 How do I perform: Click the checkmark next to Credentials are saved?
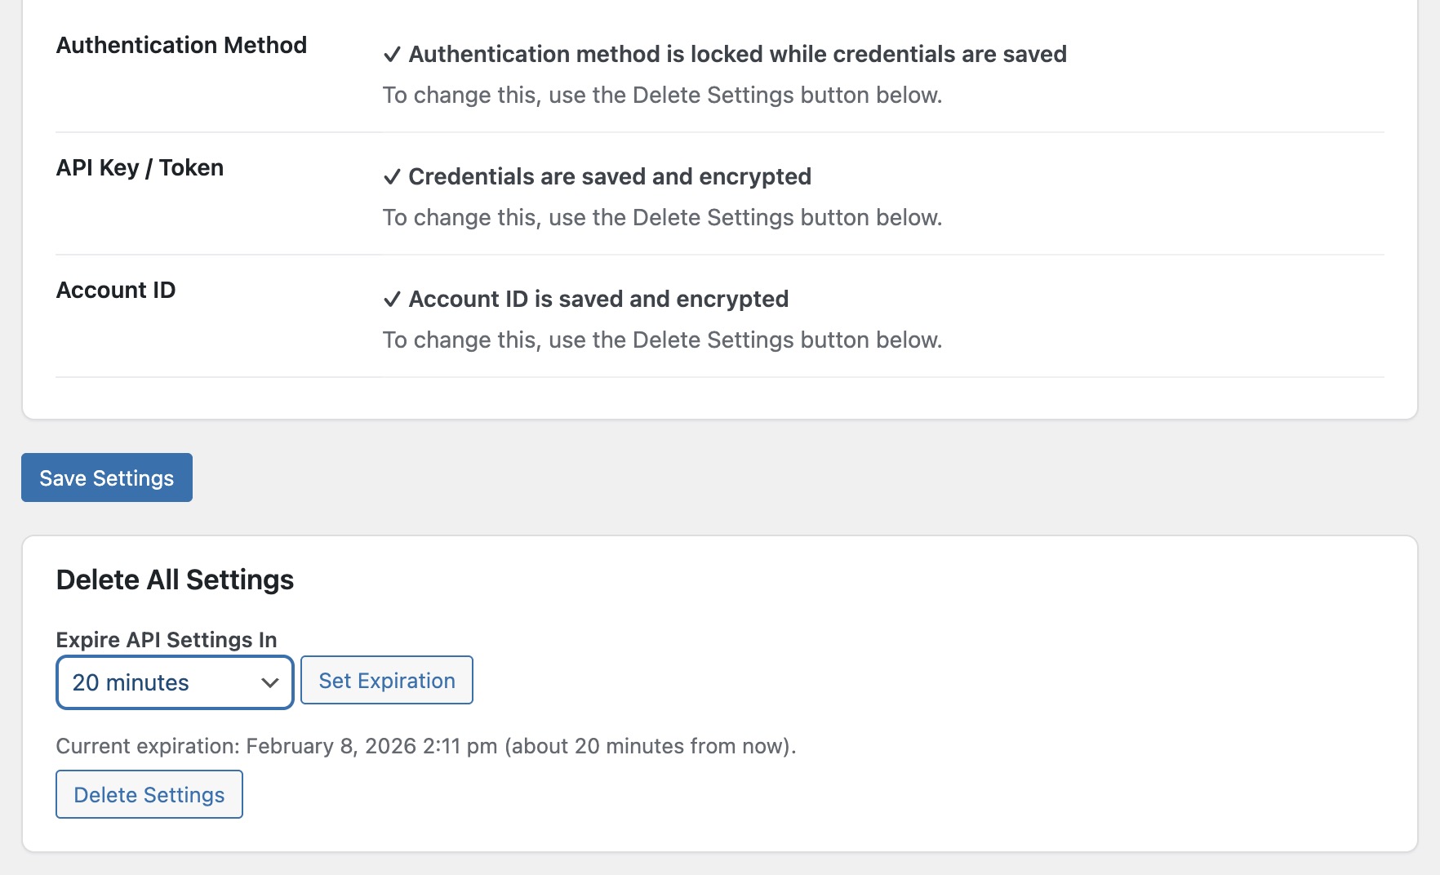pyautogui.click(x=392, y=177)
